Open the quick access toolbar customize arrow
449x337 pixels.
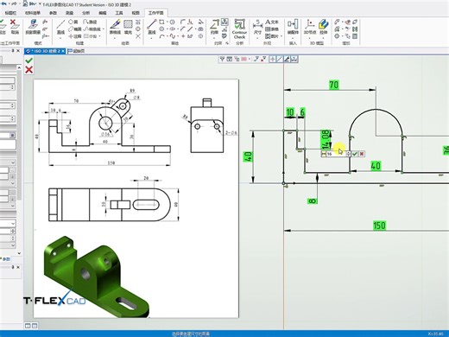[x=40, y=4]
